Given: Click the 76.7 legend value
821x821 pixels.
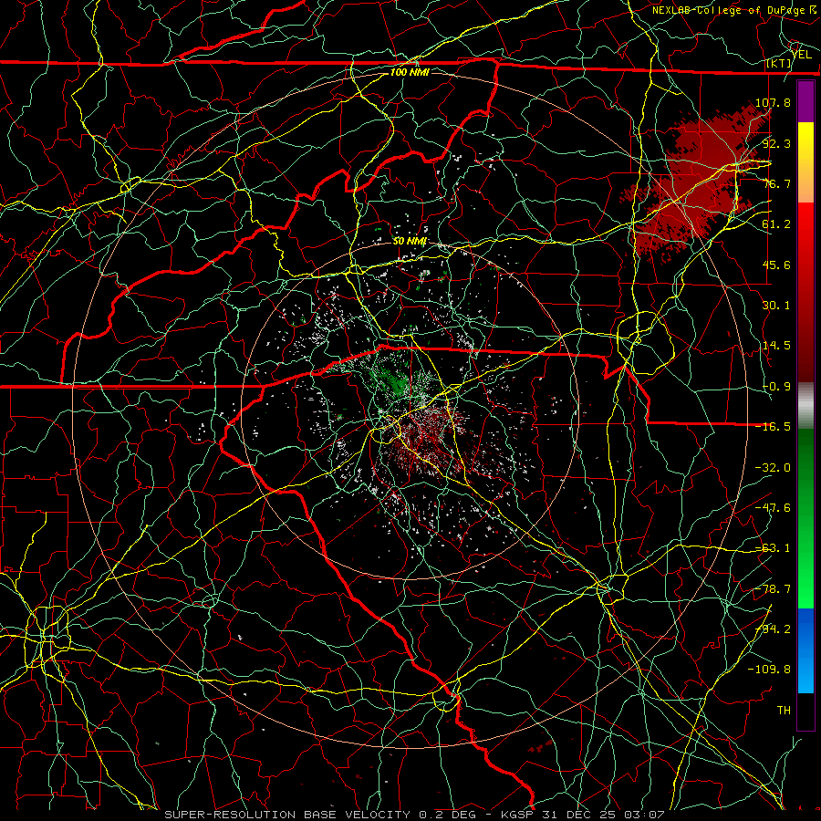Looking at the screenshot, I should click(x=776, y=183).
